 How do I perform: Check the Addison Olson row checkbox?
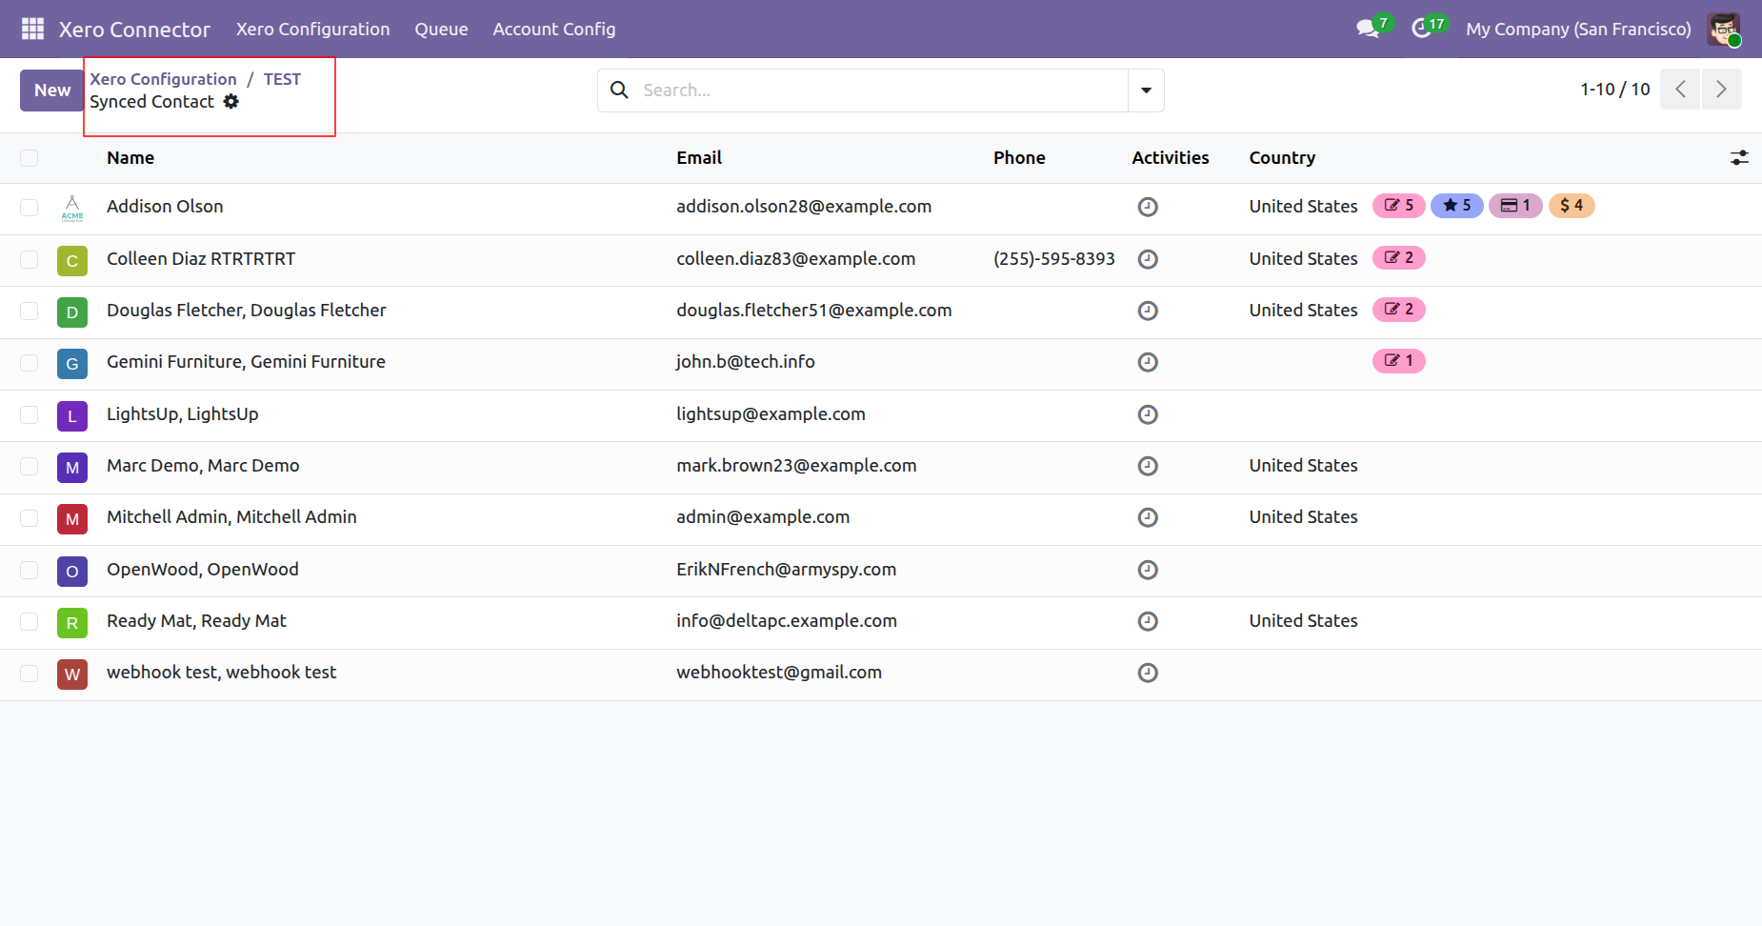point(30,208)
